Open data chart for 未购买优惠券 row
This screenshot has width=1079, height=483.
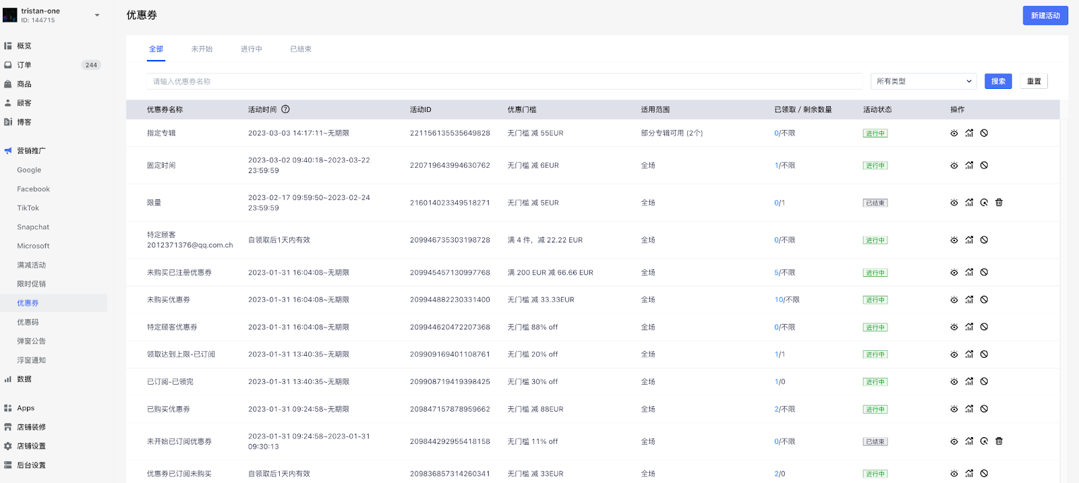(969, 300)
